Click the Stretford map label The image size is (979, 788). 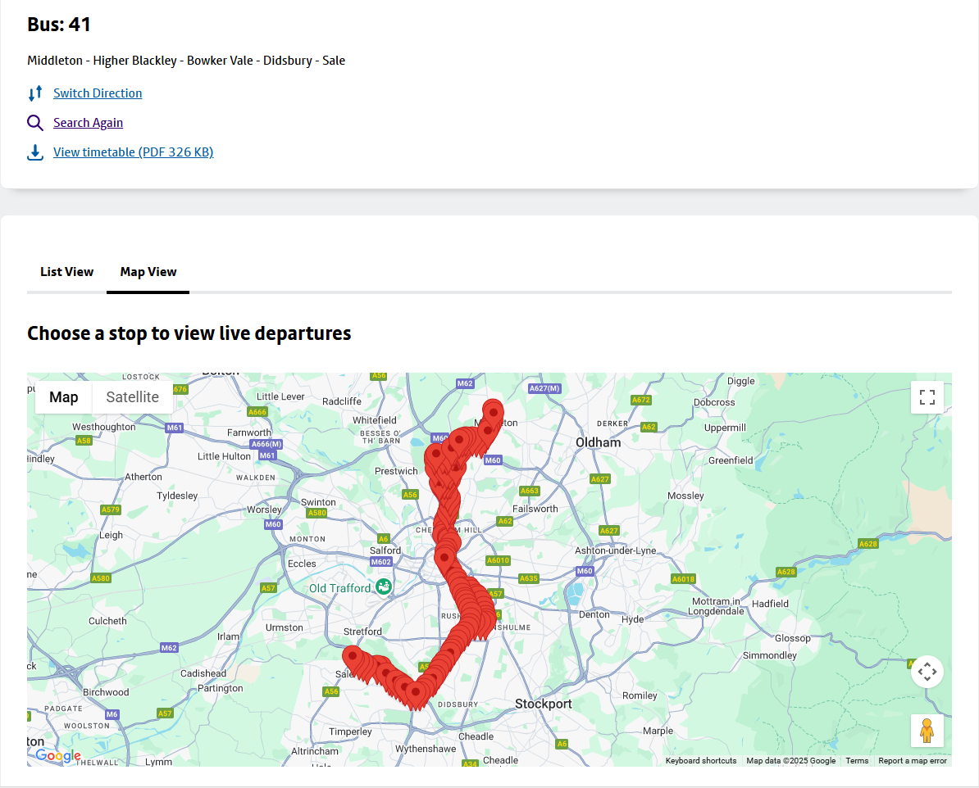point(362,632)
